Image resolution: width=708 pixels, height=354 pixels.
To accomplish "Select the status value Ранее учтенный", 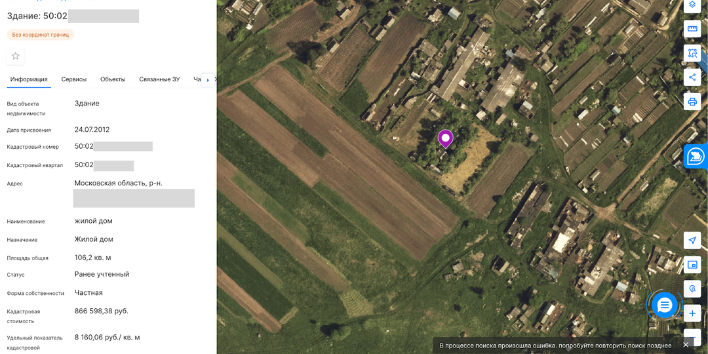I will pyautogui.click(x=102, y=275).
